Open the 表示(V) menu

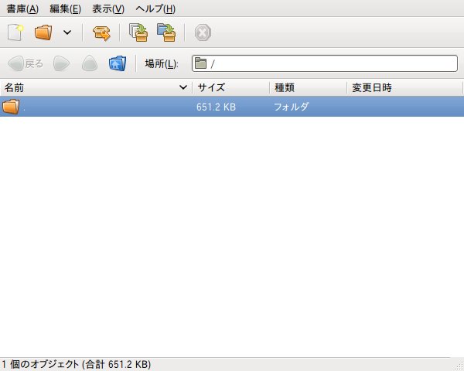pyautogui.click(x=108, y=9)
